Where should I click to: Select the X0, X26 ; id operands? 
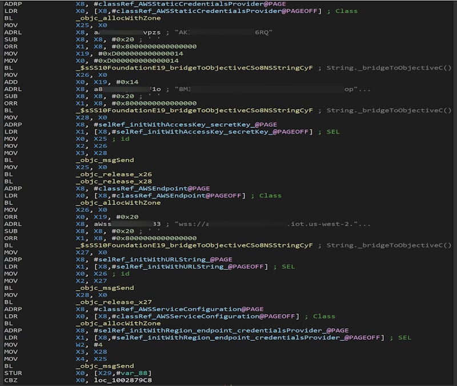click(103, 274)
